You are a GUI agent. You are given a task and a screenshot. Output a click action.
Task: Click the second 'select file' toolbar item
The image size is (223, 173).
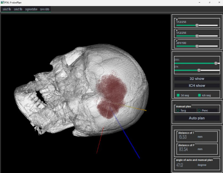(x=18, y=9)
